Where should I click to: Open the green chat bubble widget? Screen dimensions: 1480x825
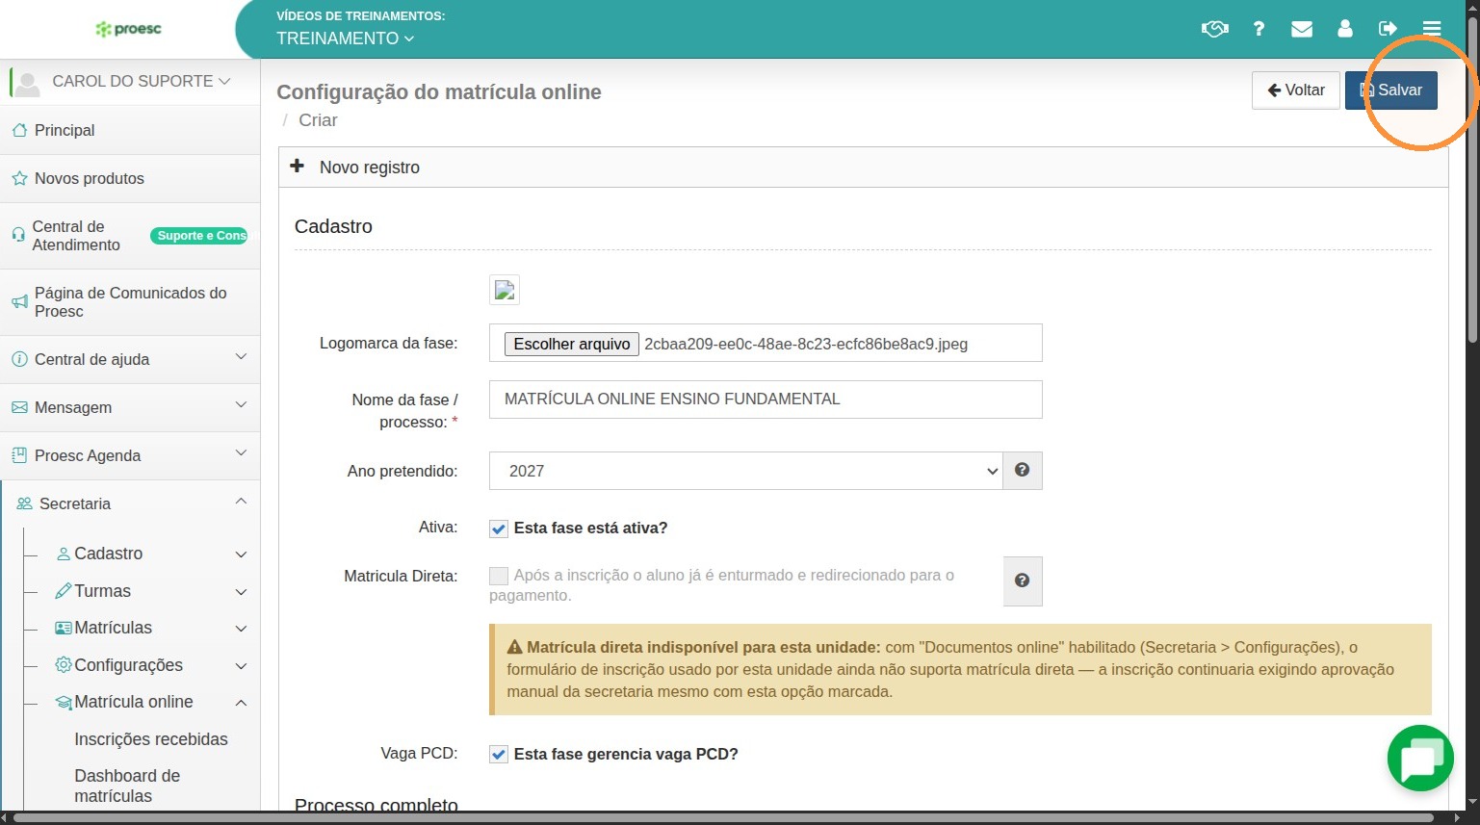click(1420, 759)
